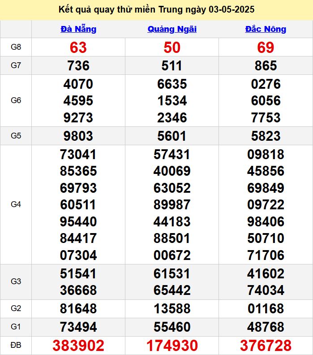Click the G4 number 98406
Viewport: 313px width, 355px height.
point(266,221)
